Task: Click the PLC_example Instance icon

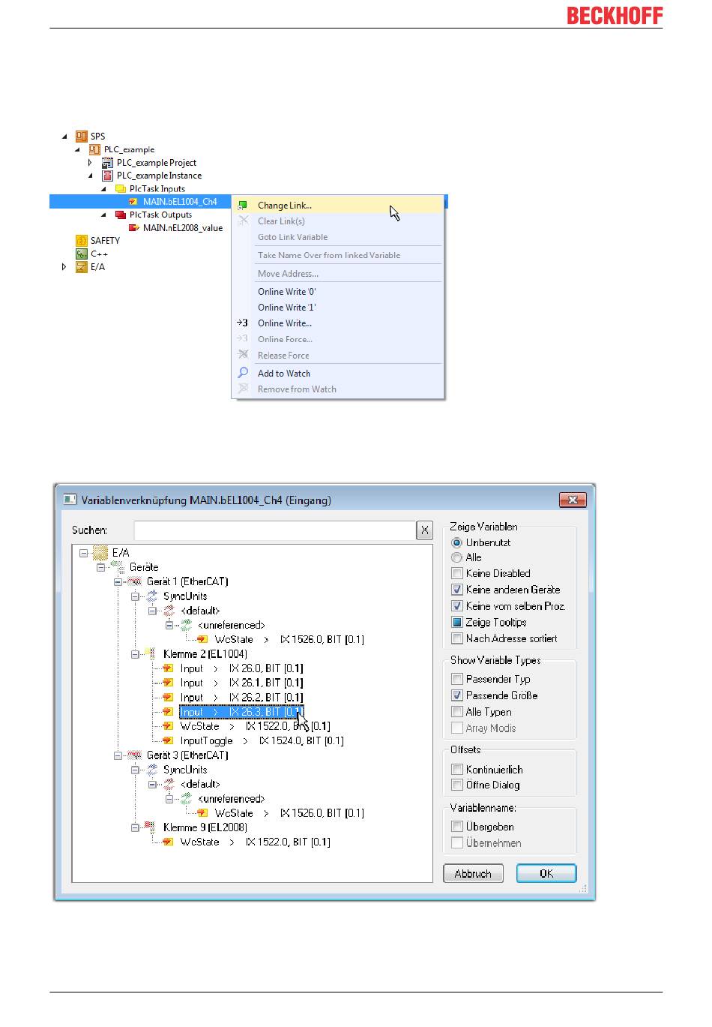Action: click(108, 176)
